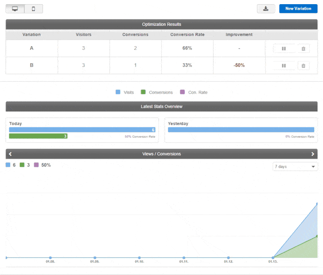This screenshot has height=275, width=323.
Task: Toggle Con. Rate series in legend
Action: pyautogui.click(x=194, y=92)
